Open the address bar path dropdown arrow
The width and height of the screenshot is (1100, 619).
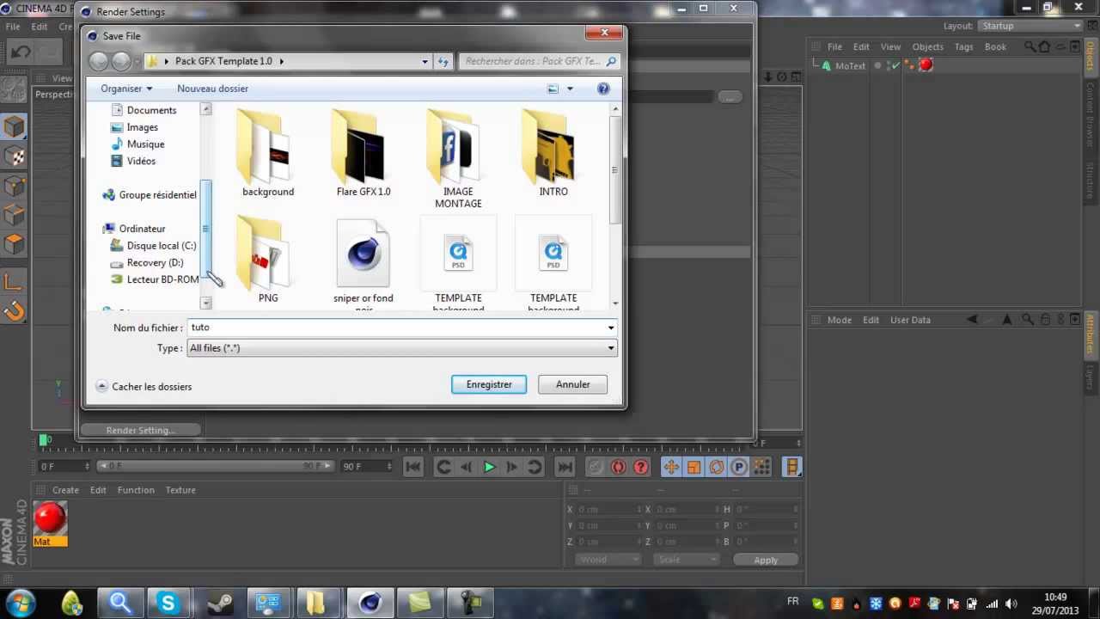point(425,61)
